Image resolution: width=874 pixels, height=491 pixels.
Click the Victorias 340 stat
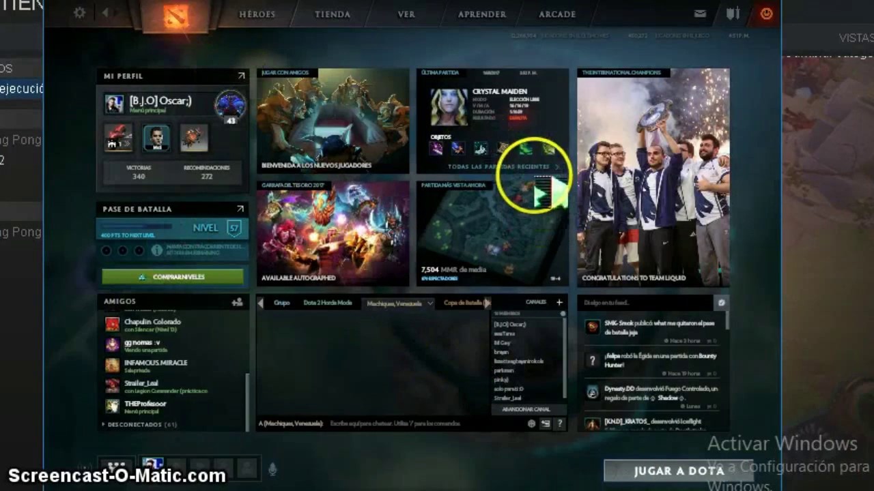coord(139,172)
